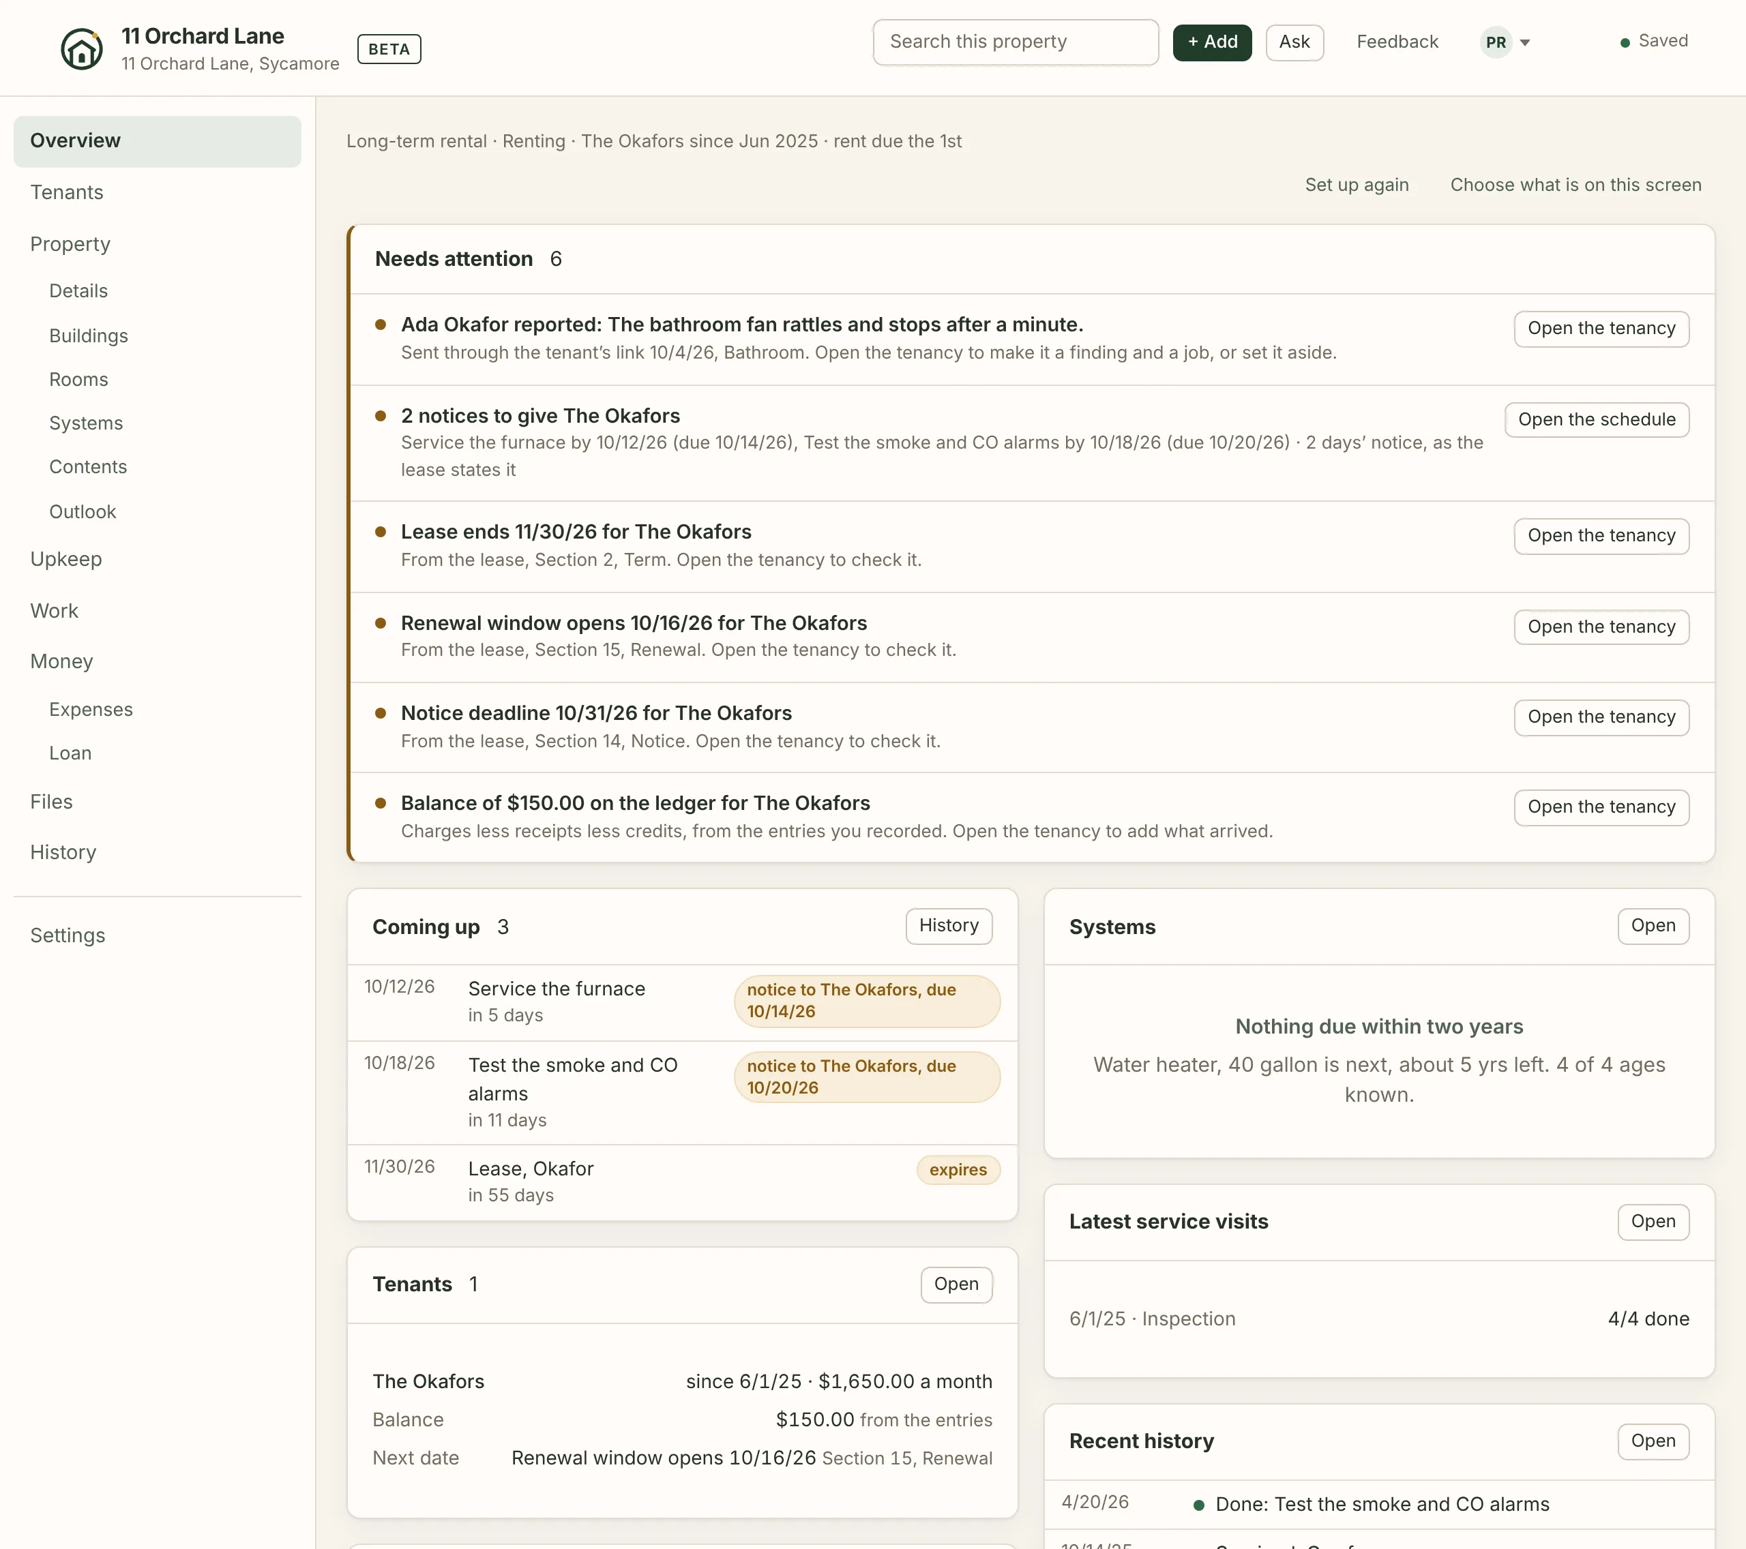1746x1549 pixels.
Task: Open the tenancy for Lease ends item
Action: [1601, 537]
